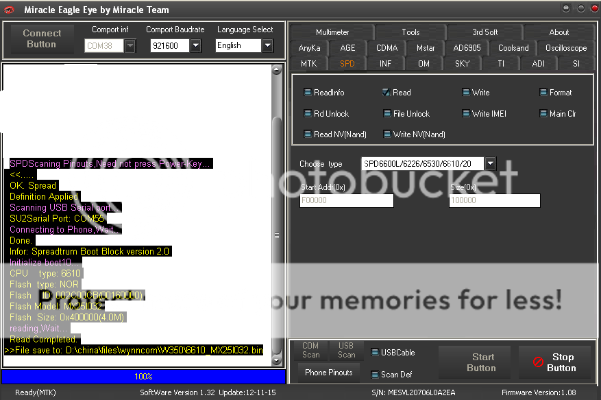
Task: Switch to the INF tab
Action: pyautogui.click(x=386, y=64)
